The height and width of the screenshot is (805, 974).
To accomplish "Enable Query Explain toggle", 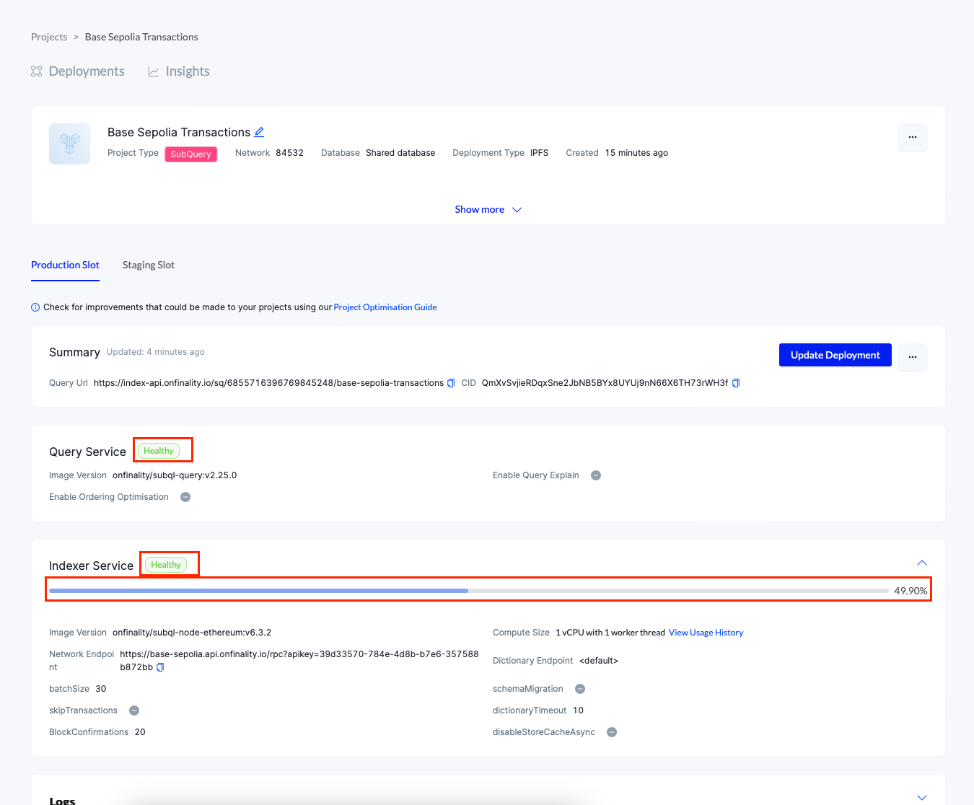I will [x=595, y=475].
